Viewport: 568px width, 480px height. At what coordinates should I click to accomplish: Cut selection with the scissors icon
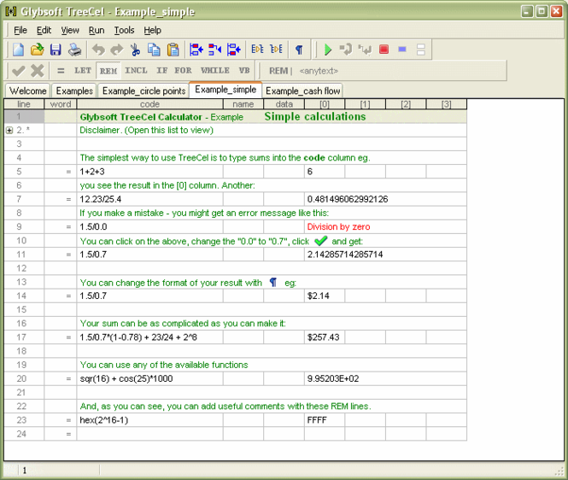click(x=136, y=50)
